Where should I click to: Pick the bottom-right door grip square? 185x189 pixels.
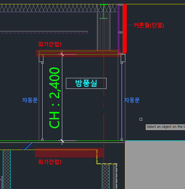(122, 140)
